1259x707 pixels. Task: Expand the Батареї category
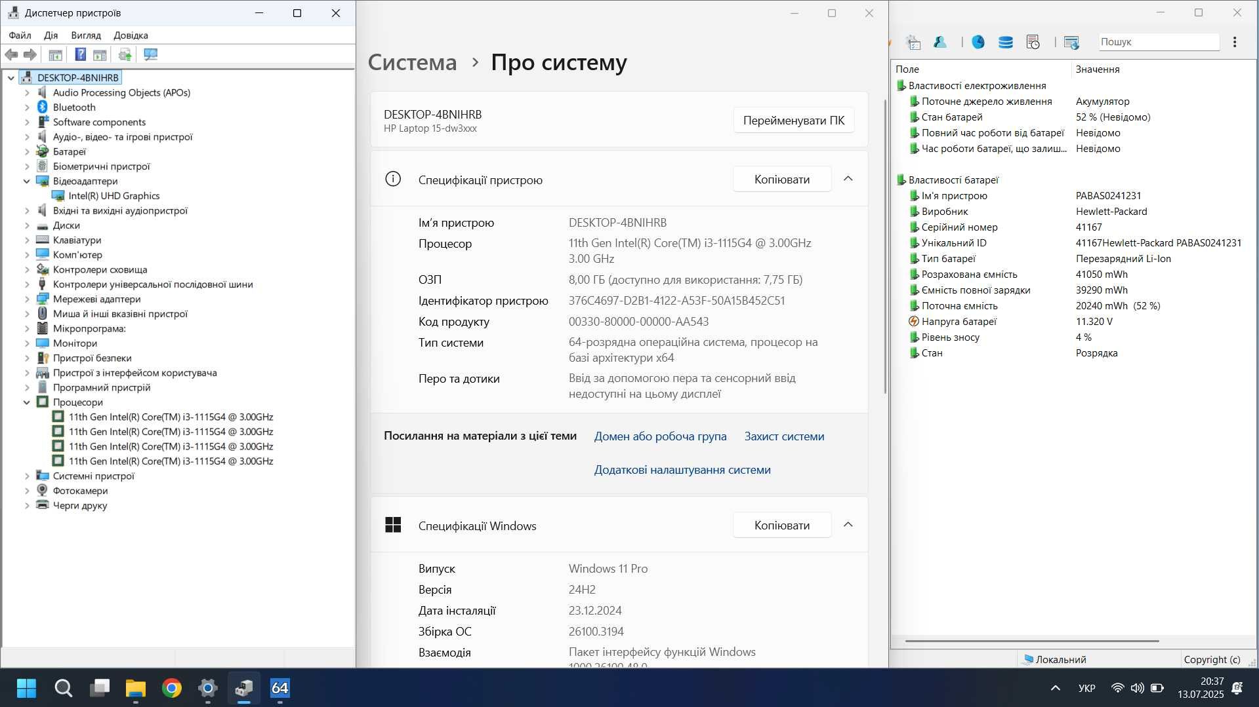(x=27, y=152)
